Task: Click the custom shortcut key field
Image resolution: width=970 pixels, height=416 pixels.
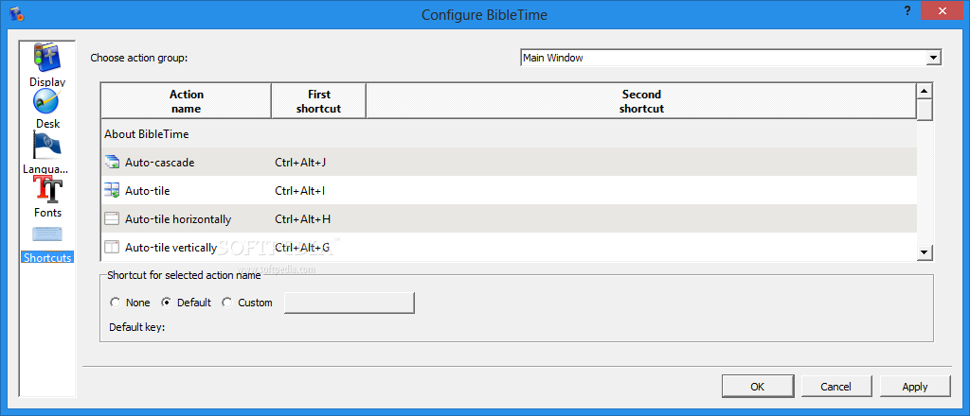Action: tap(350, 303)
